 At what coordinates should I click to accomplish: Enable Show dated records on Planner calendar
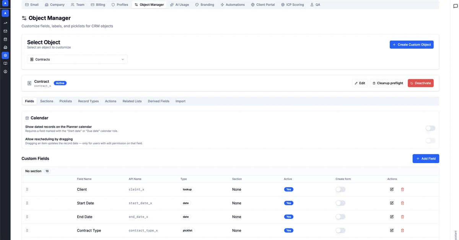tap(430, 128)
